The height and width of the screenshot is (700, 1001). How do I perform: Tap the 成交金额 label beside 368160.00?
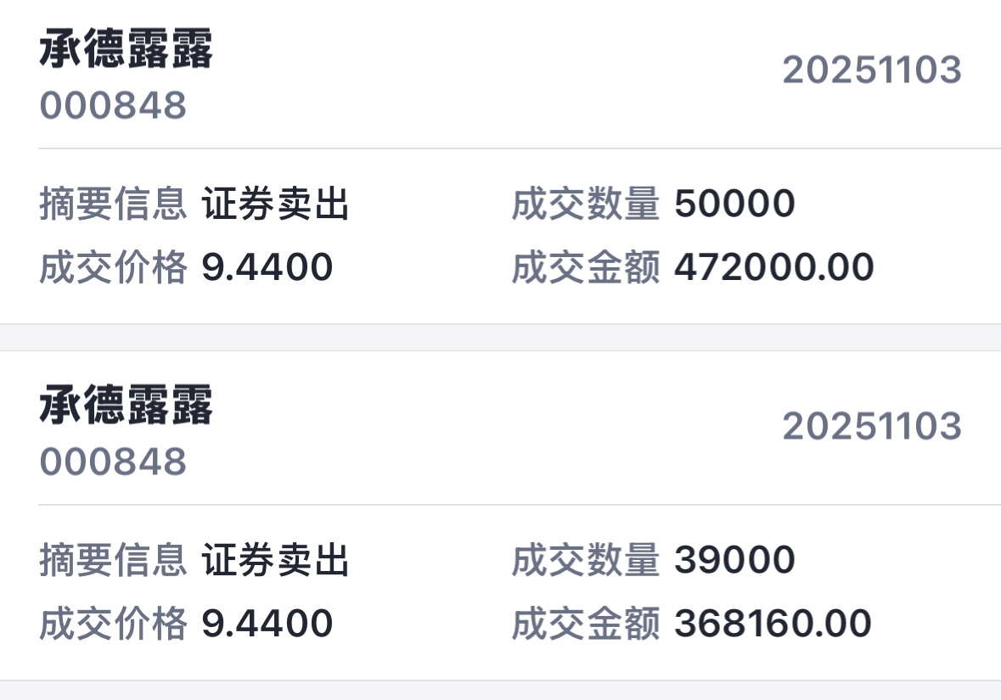point(586,624)
